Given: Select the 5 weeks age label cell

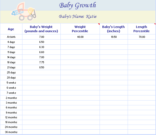Looking at the screenshot, I should (x=11, y=83).
